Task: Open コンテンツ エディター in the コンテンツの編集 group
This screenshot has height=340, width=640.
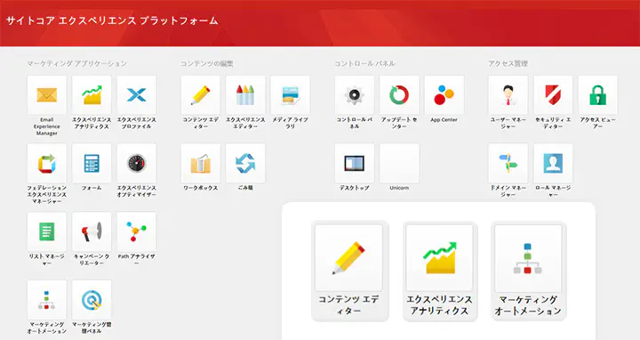Action: tap(200, 95)
